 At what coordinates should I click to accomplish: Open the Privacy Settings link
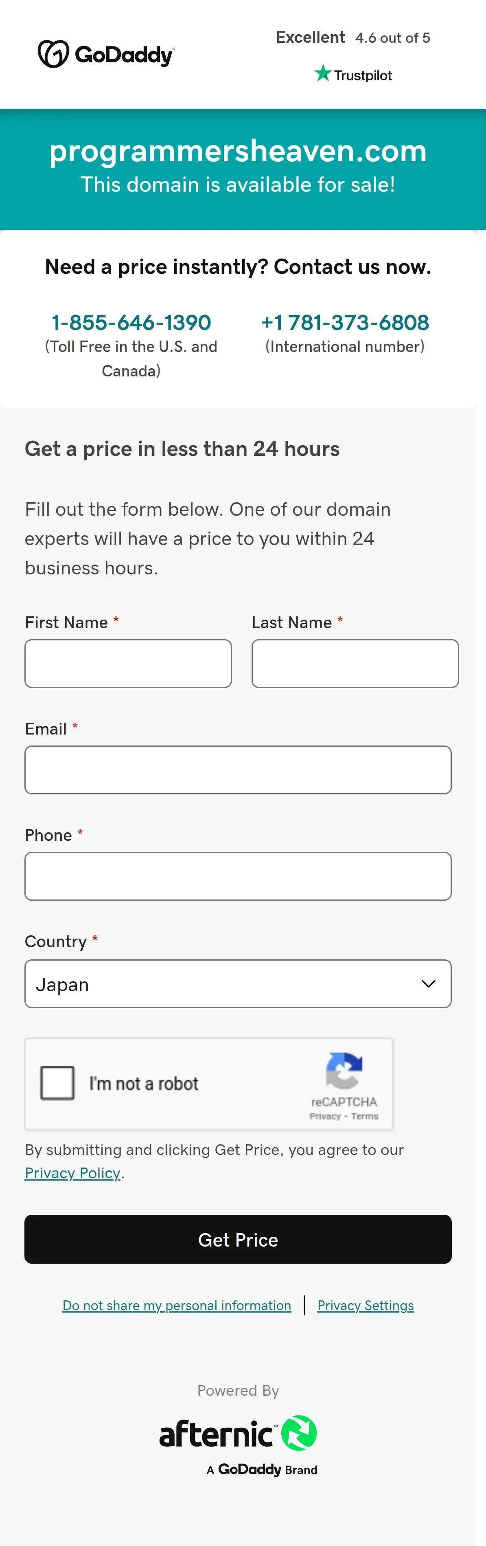pos(366,1305)
